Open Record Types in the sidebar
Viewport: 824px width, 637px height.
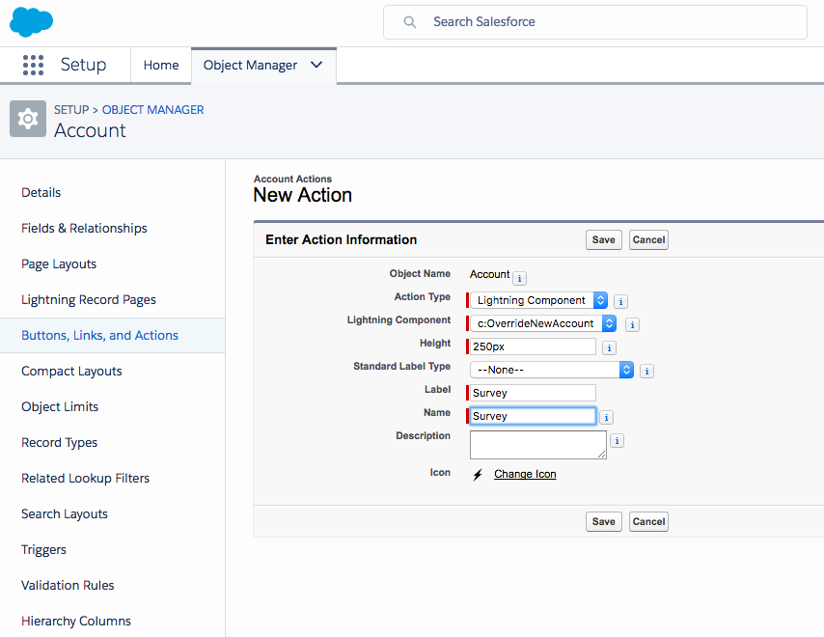coord(60,443)
